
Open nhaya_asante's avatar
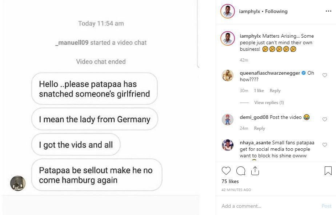pyautogui.click(x=228, y=145)
